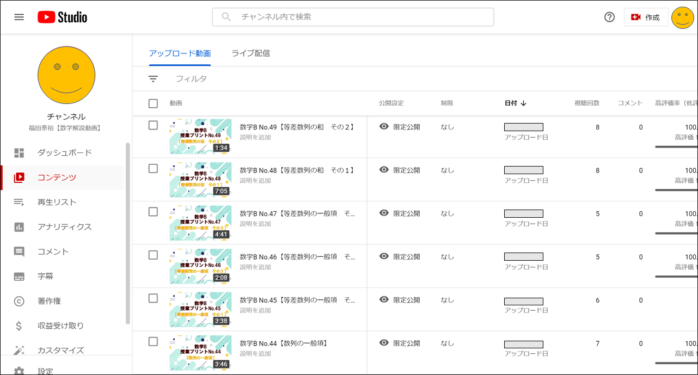The image size is (698, 375).
Task: Click the channel search input field
Action: point(359,17)
